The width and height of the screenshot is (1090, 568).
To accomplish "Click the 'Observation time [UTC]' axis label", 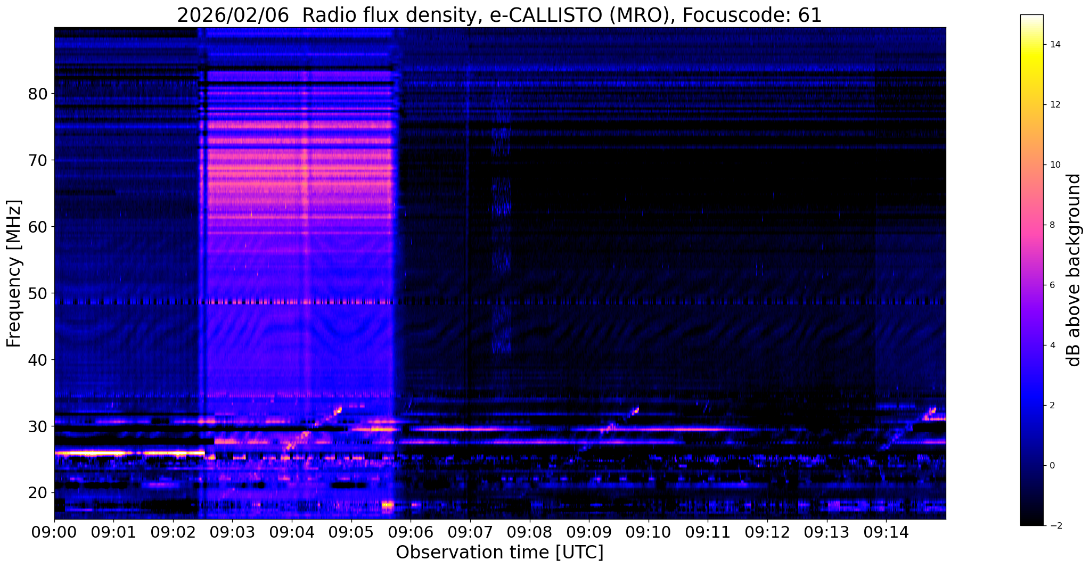I will click(499, 553).
